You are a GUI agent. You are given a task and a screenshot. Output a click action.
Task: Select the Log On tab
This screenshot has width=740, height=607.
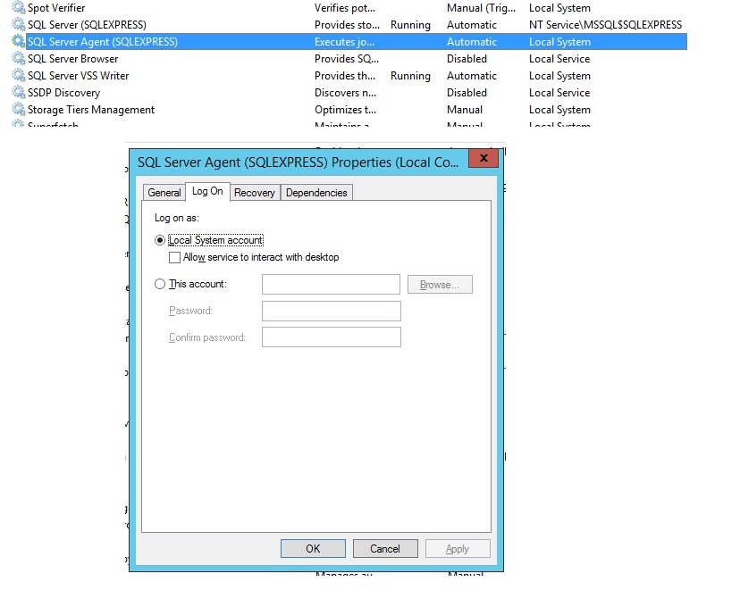point(206,191)
